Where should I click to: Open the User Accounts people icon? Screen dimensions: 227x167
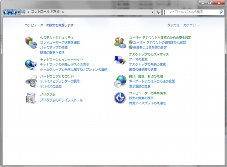click(120, 43)
